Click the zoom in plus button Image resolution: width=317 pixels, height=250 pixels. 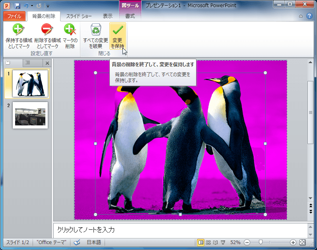[x=293, y=242]
